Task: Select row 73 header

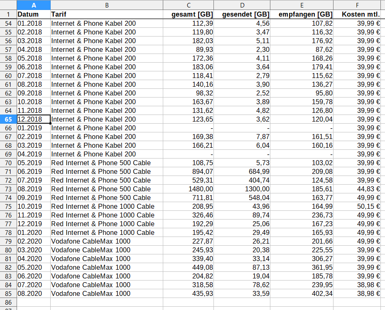Action: (x=8, y=189)
